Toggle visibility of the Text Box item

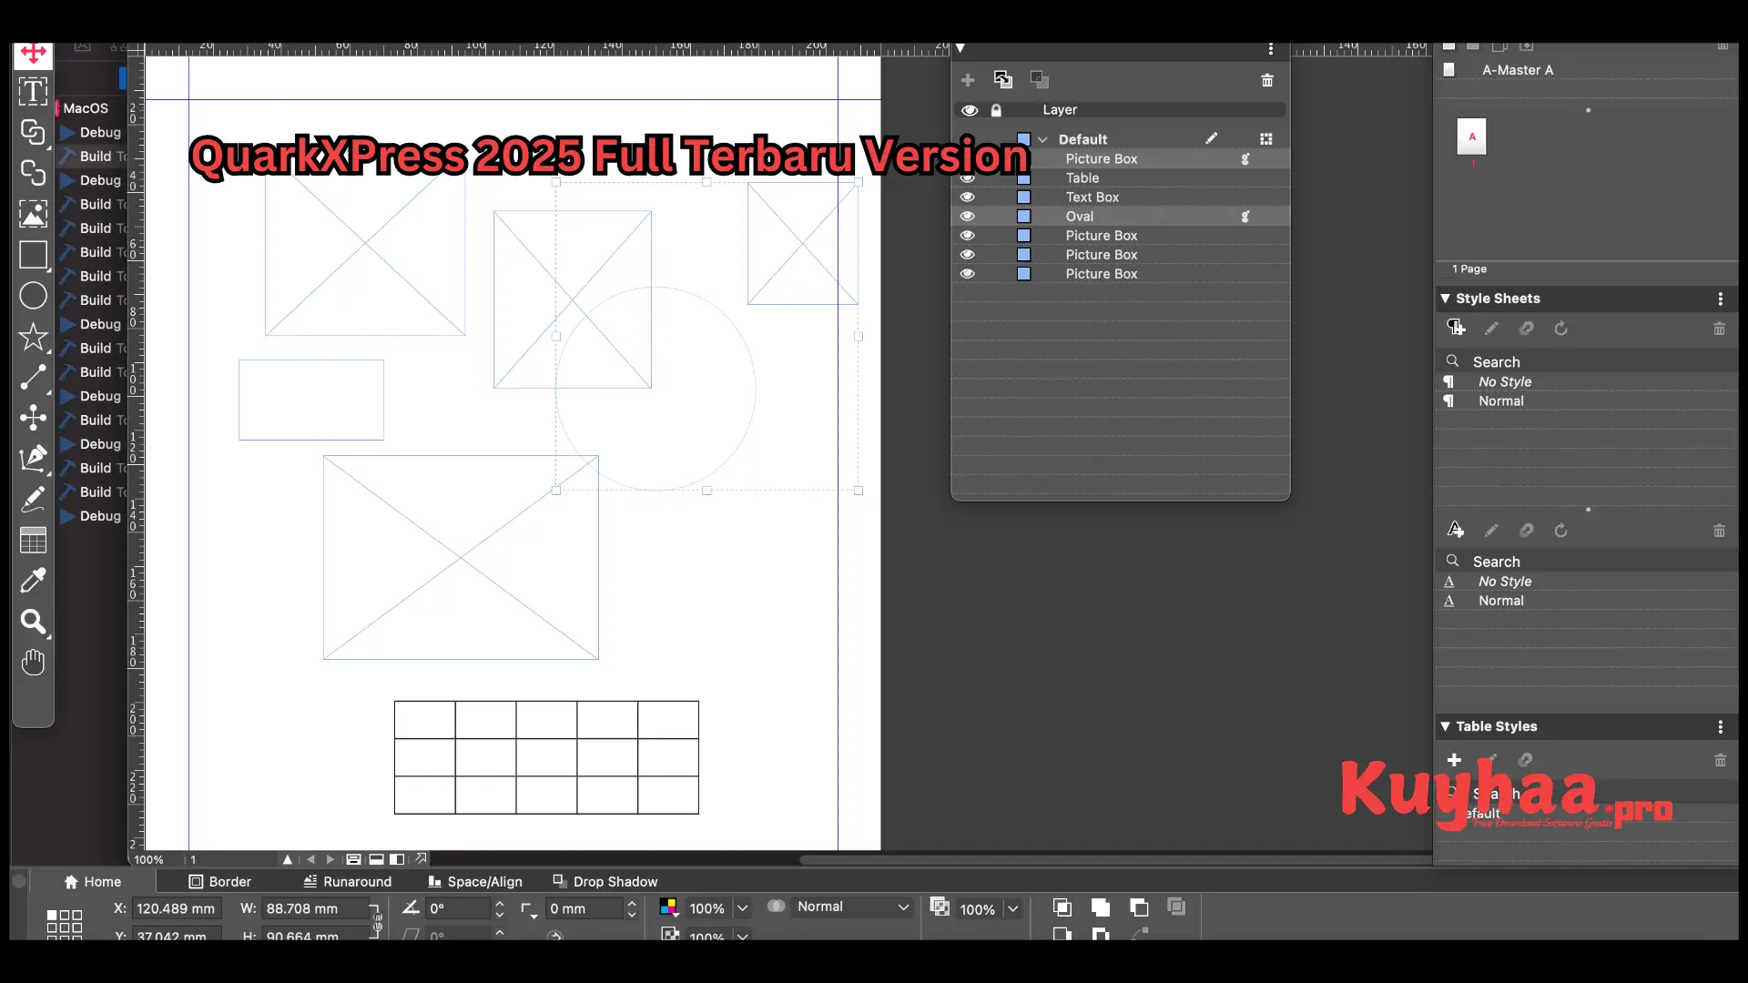[968, 197]
